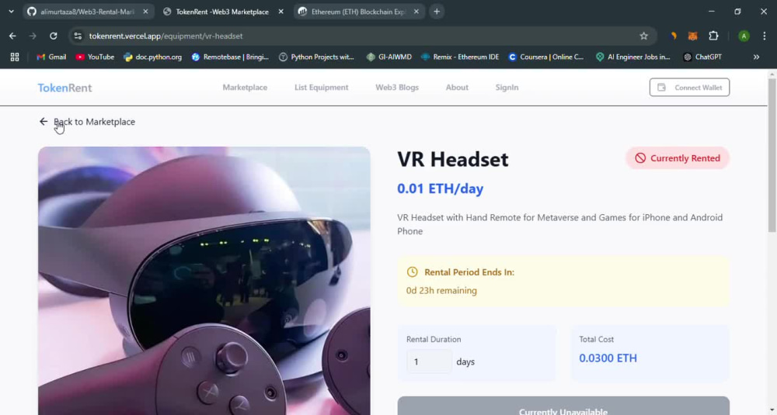Open the tab search chevron in Chrome
The width and height of the screenshot is (777, 415).
pos(11,12)
